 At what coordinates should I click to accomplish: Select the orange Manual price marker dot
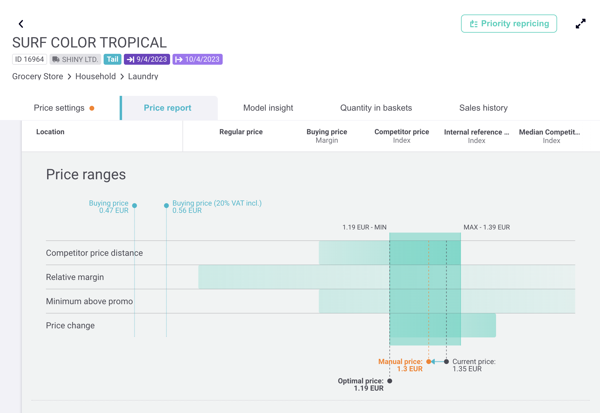point(428,362)
